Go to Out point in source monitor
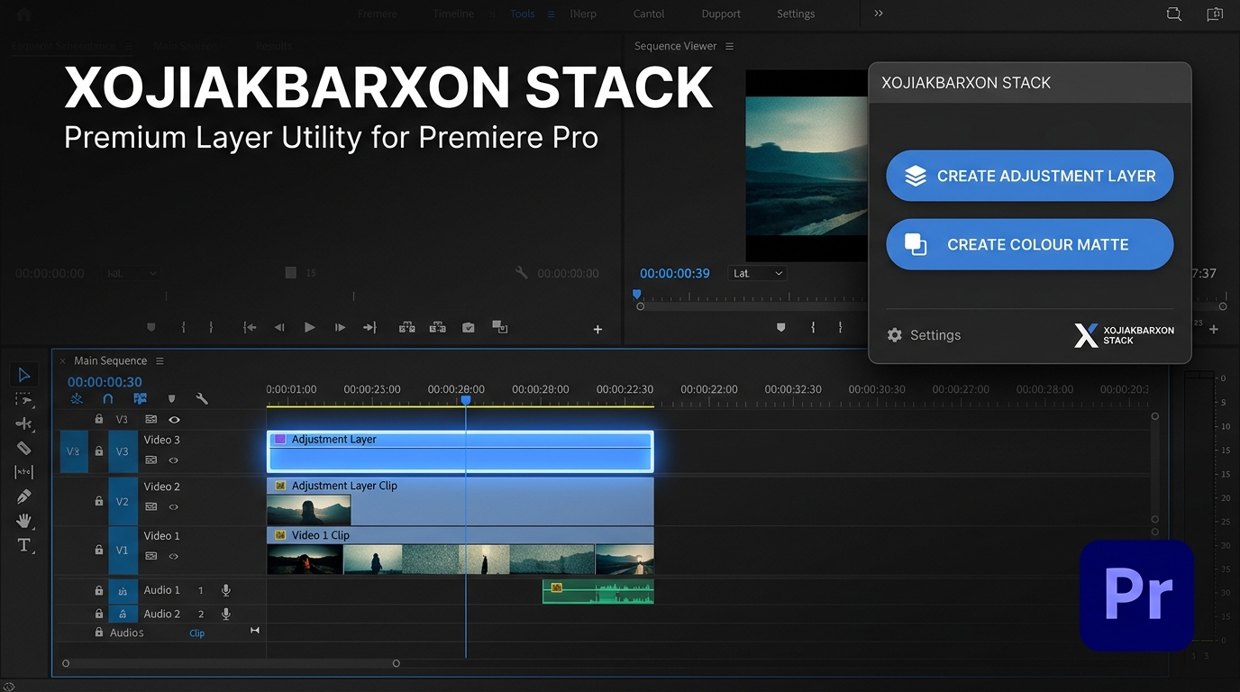1240x692 pixels. tap(369, 328)
